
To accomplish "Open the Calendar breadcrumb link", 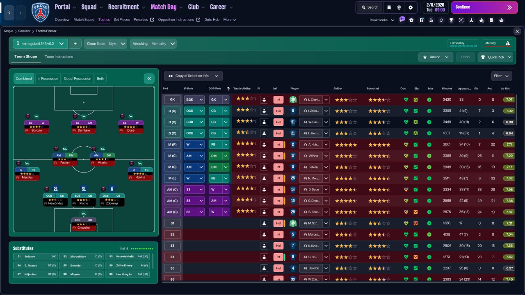I will coord(24,31).
